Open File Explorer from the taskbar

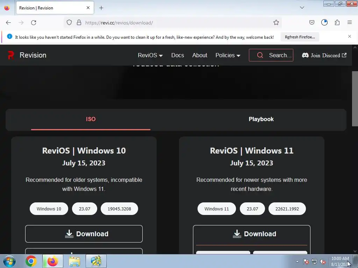[x=74, y=261]
